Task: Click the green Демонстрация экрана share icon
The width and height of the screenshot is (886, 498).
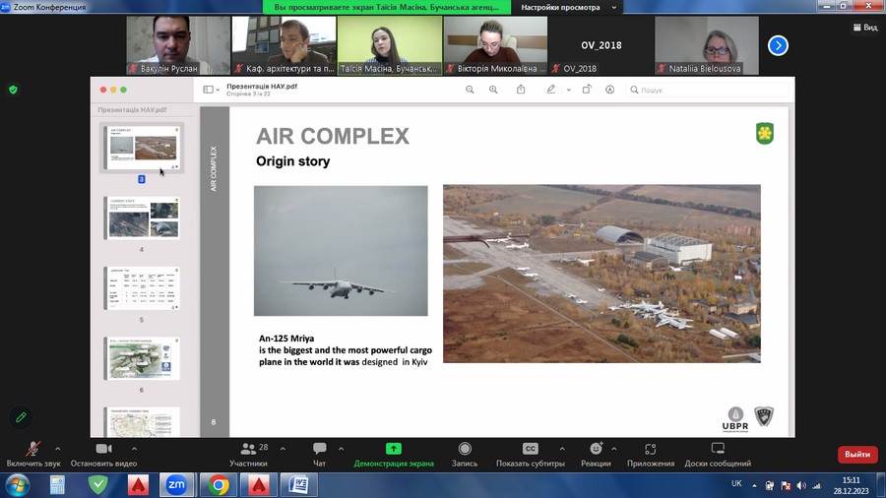Action: (394, 449)
